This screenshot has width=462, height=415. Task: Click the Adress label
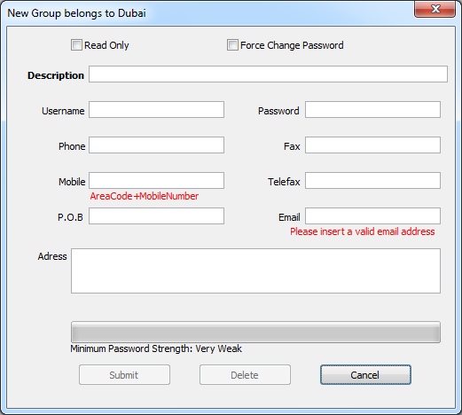52,256
